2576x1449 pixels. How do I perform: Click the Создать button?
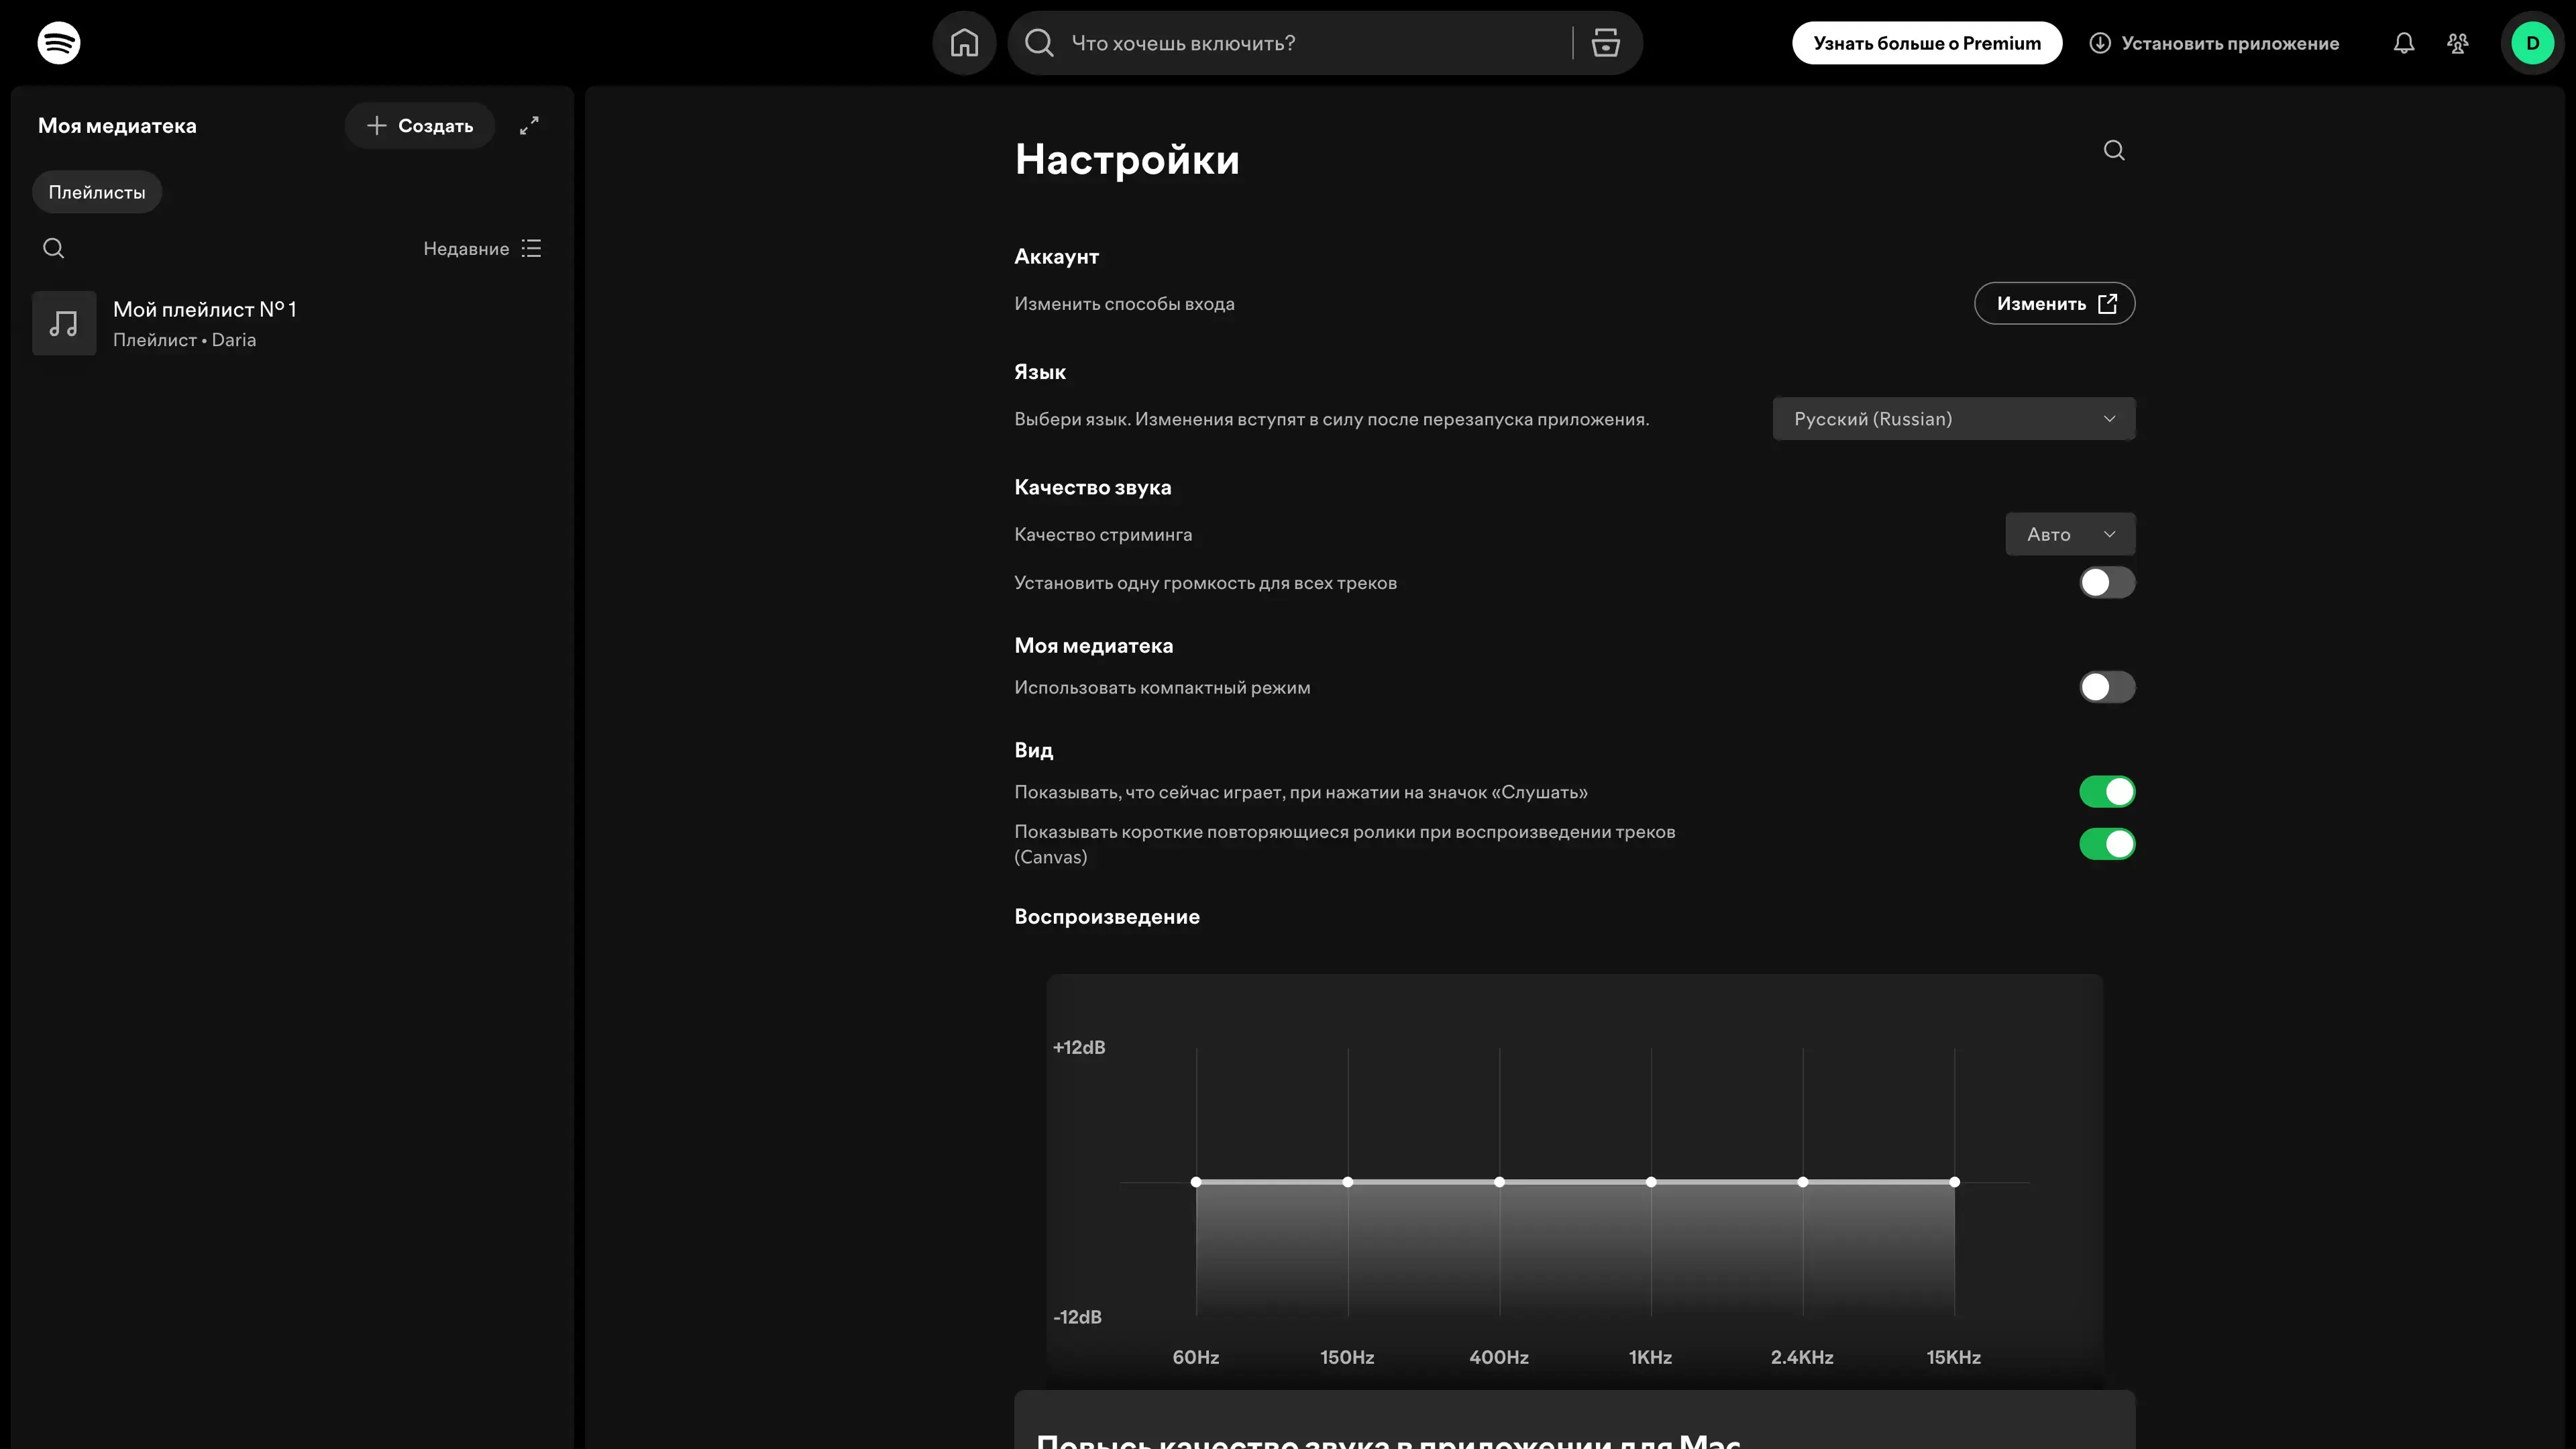[x=420, y=126]
